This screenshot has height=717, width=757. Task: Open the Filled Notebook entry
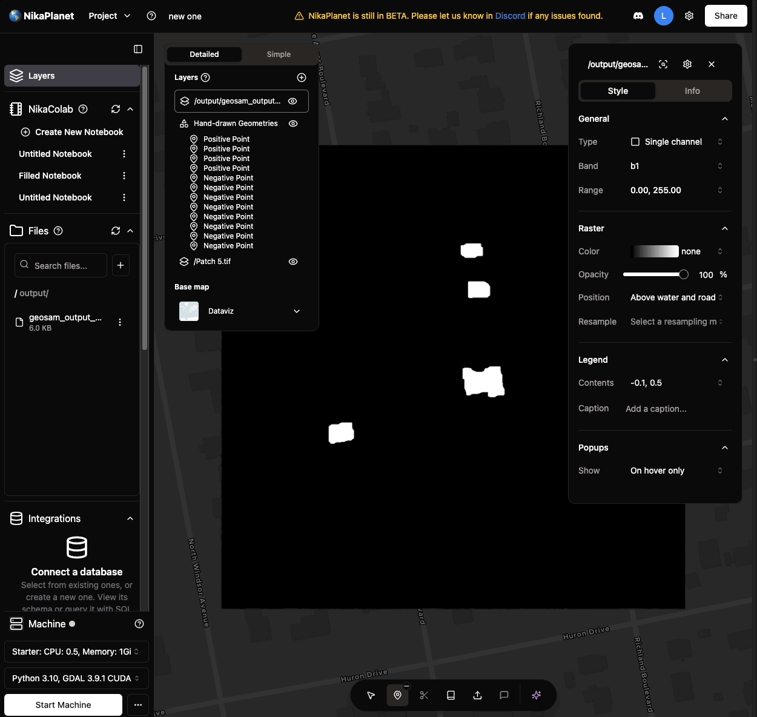50,176
